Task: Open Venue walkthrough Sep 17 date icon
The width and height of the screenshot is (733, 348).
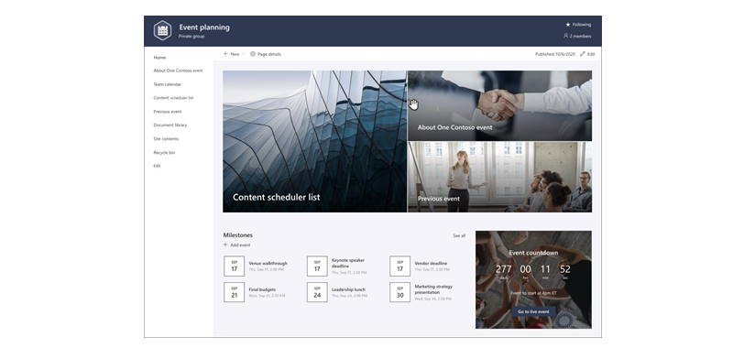Action: tap(235, 266)
